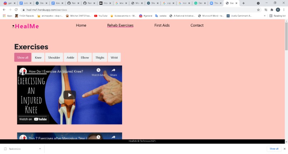Open the extensions puzzle icon
Viewport: 288px width, 154px height.
tap(272, 10)
